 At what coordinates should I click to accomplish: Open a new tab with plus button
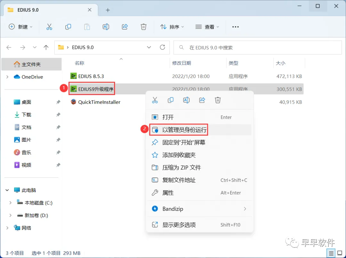[x=108, y=10]
